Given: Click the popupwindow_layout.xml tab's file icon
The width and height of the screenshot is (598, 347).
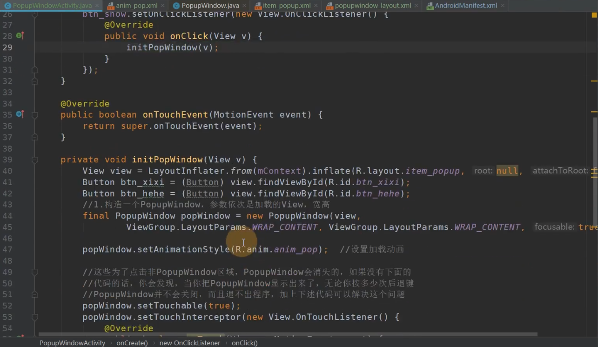Looking at the screenshot, I should (329, 6).
